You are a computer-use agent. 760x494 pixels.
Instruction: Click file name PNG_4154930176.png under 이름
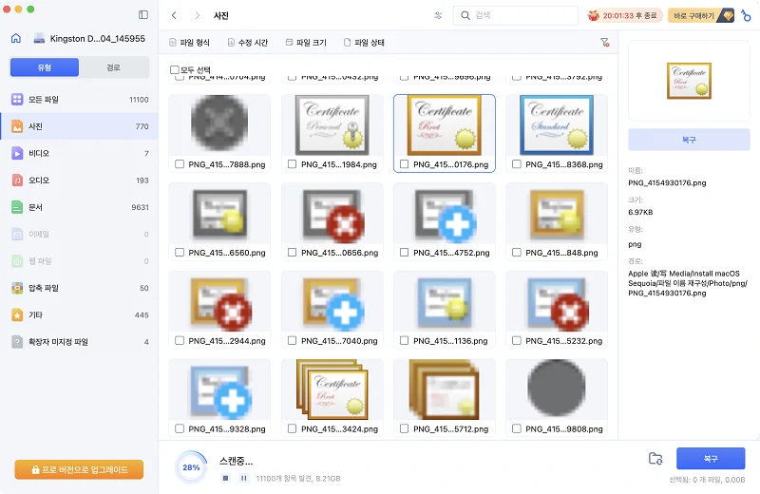(x=667, y=182)
